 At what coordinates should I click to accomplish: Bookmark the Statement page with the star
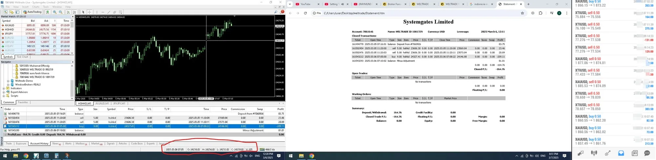point(522,13)
